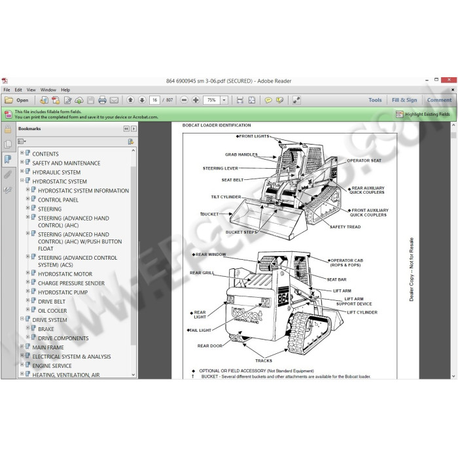Open the zoom level dropdown arrow
The height and width of the screenshot is (458, 458).
224,100
